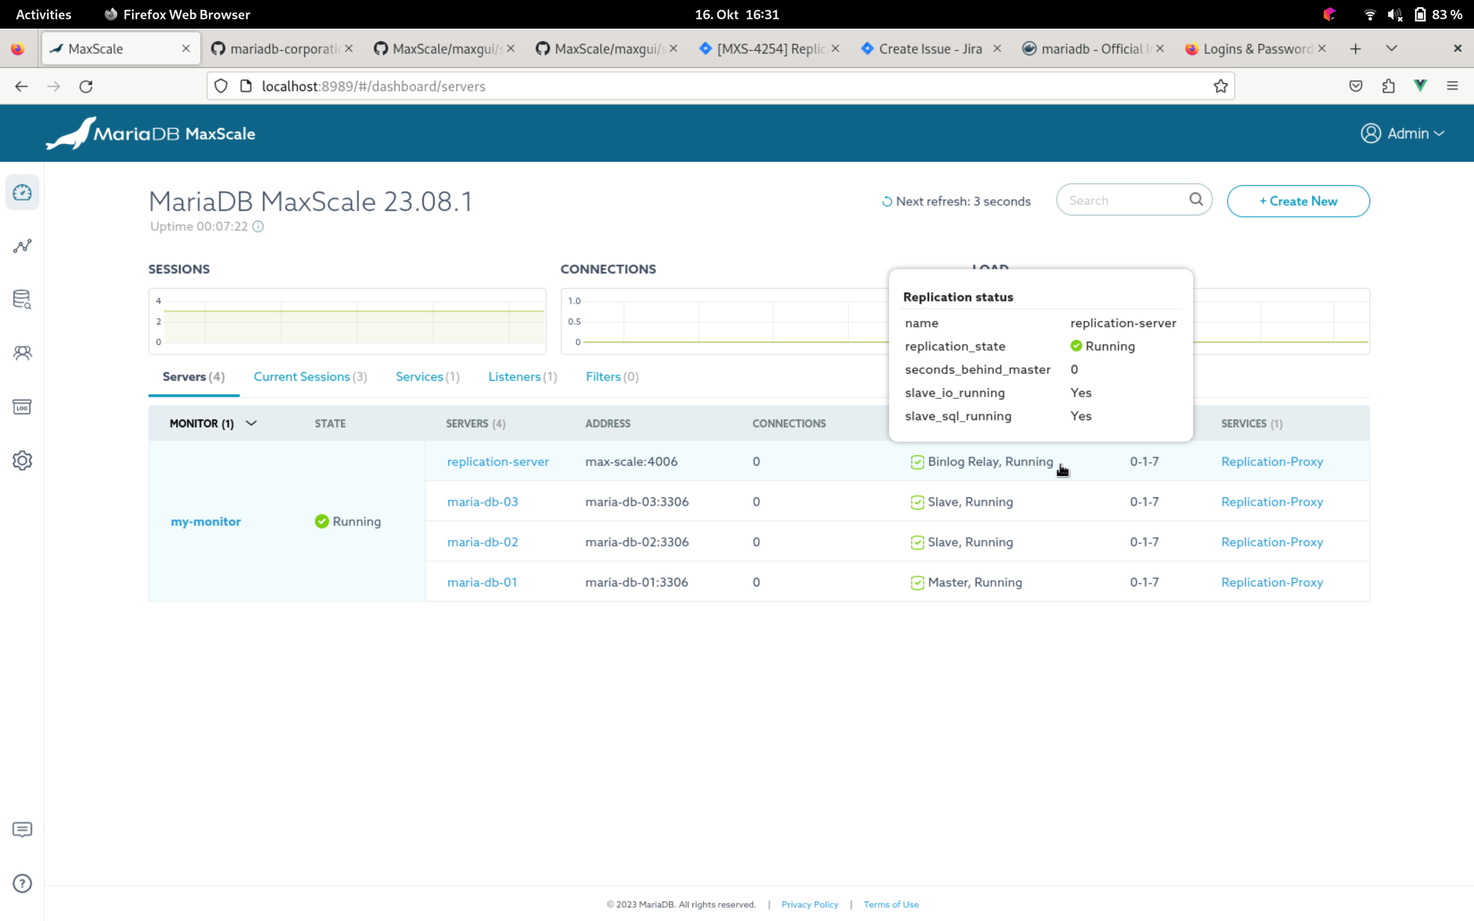
Task: Click the help question mark icon
Action: pos(23,883)
